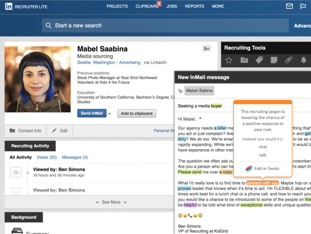This screenshot has height=234, width=311.
Task: Open the dropdown arrow next to Hi Mabel
Action: [200, 118]
